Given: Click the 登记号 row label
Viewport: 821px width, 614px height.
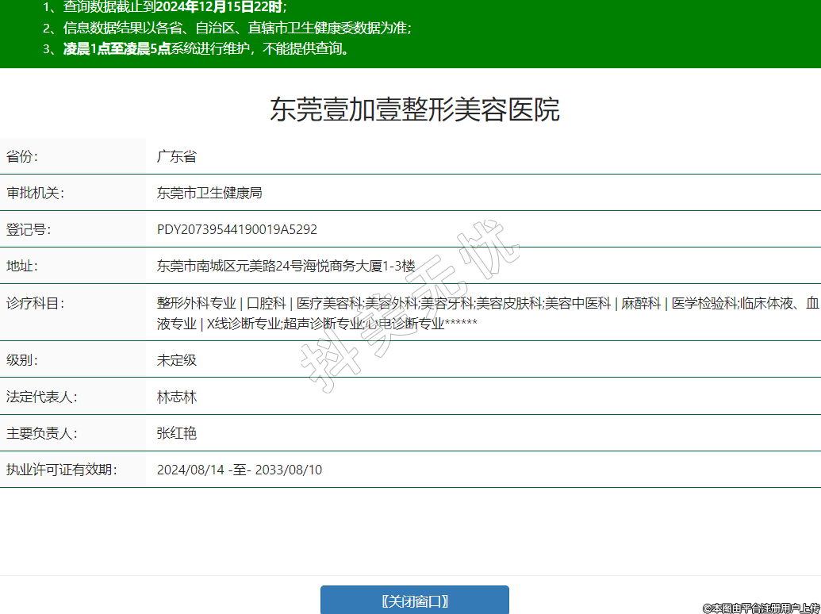Looking at the screenshot, I should [29, 229].
